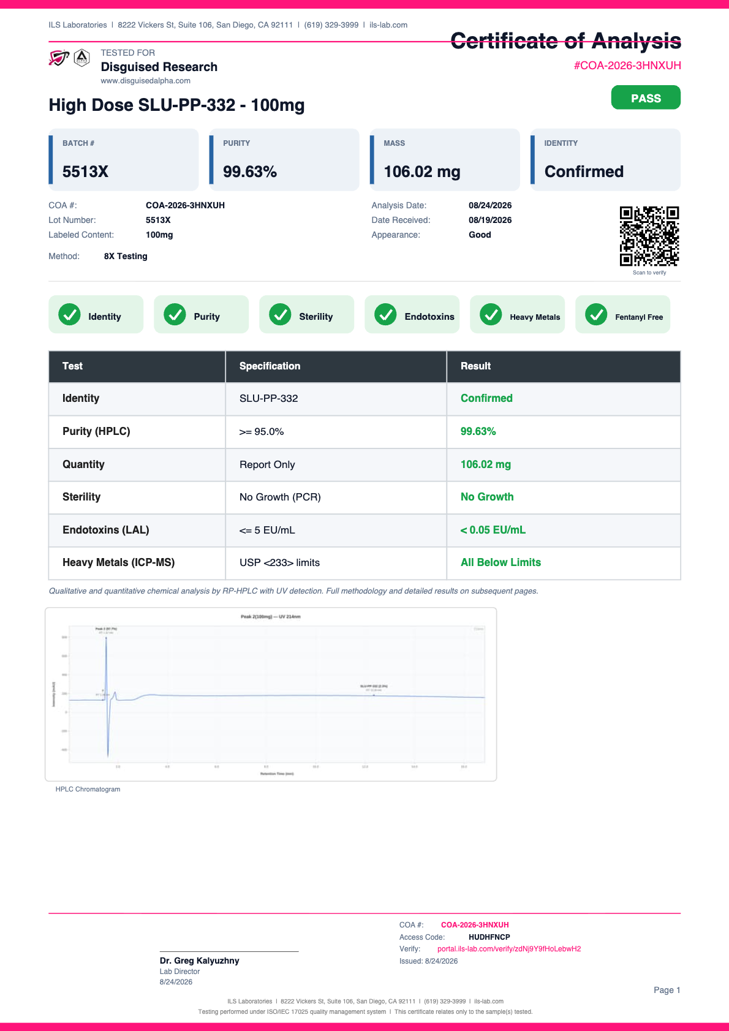
Task: Click the Heavy Metals (ICP-MS) test name
Action: pos(119,562)
